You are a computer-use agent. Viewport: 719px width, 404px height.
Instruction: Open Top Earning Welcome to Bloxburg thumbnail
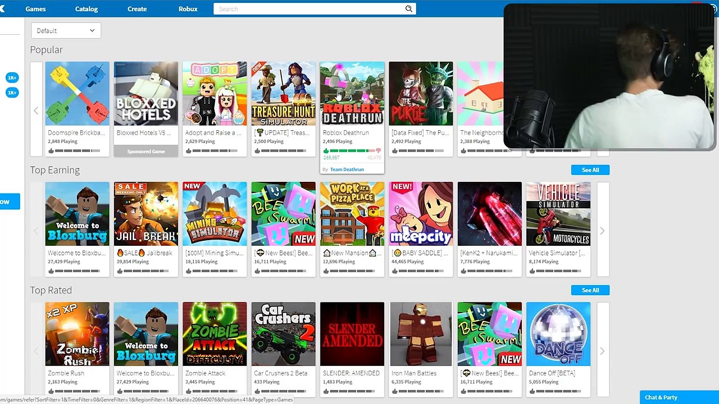[78, 214]
